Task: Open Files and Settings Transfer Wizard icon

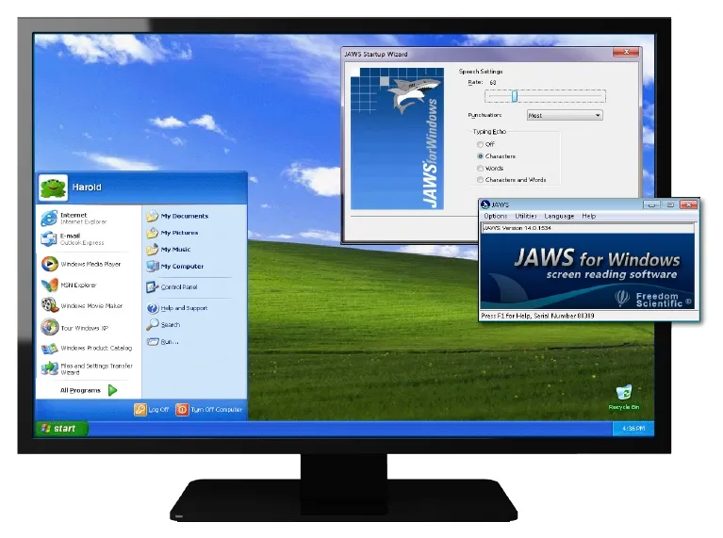Action: (49, 367)
